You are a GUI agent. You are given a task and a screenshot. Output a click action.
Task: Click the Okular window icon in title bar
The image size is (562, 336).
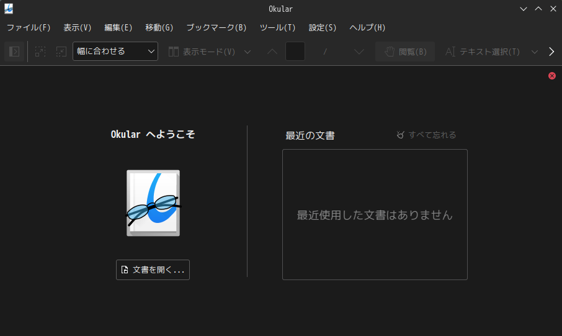[x=9, y=9]
